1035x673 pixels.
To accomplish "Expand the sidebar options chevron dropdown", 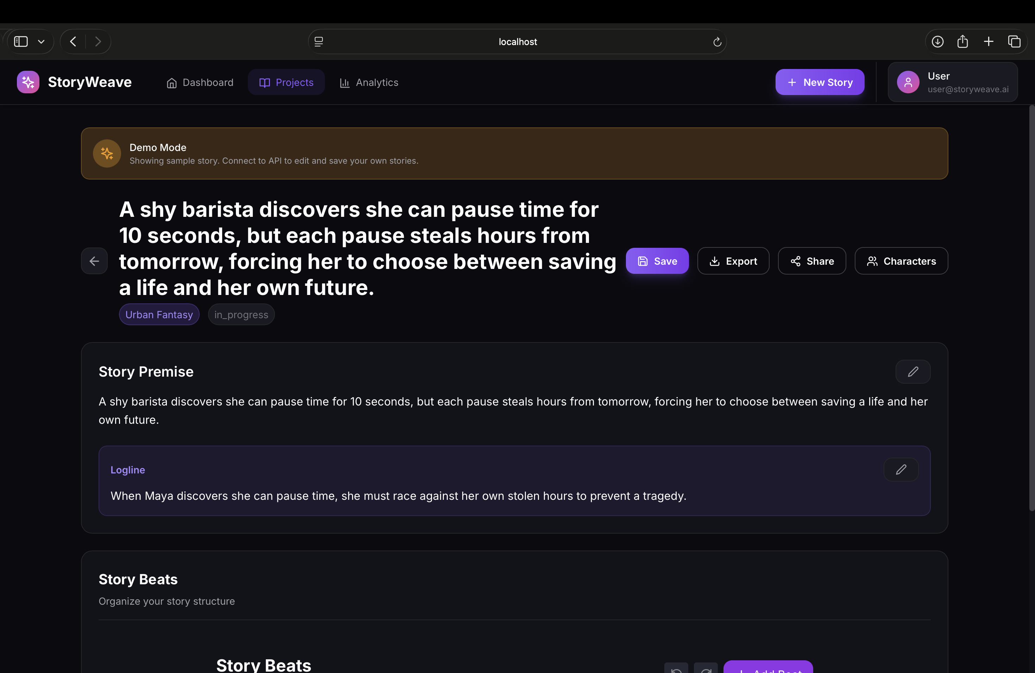I will (x=41, y=42).
